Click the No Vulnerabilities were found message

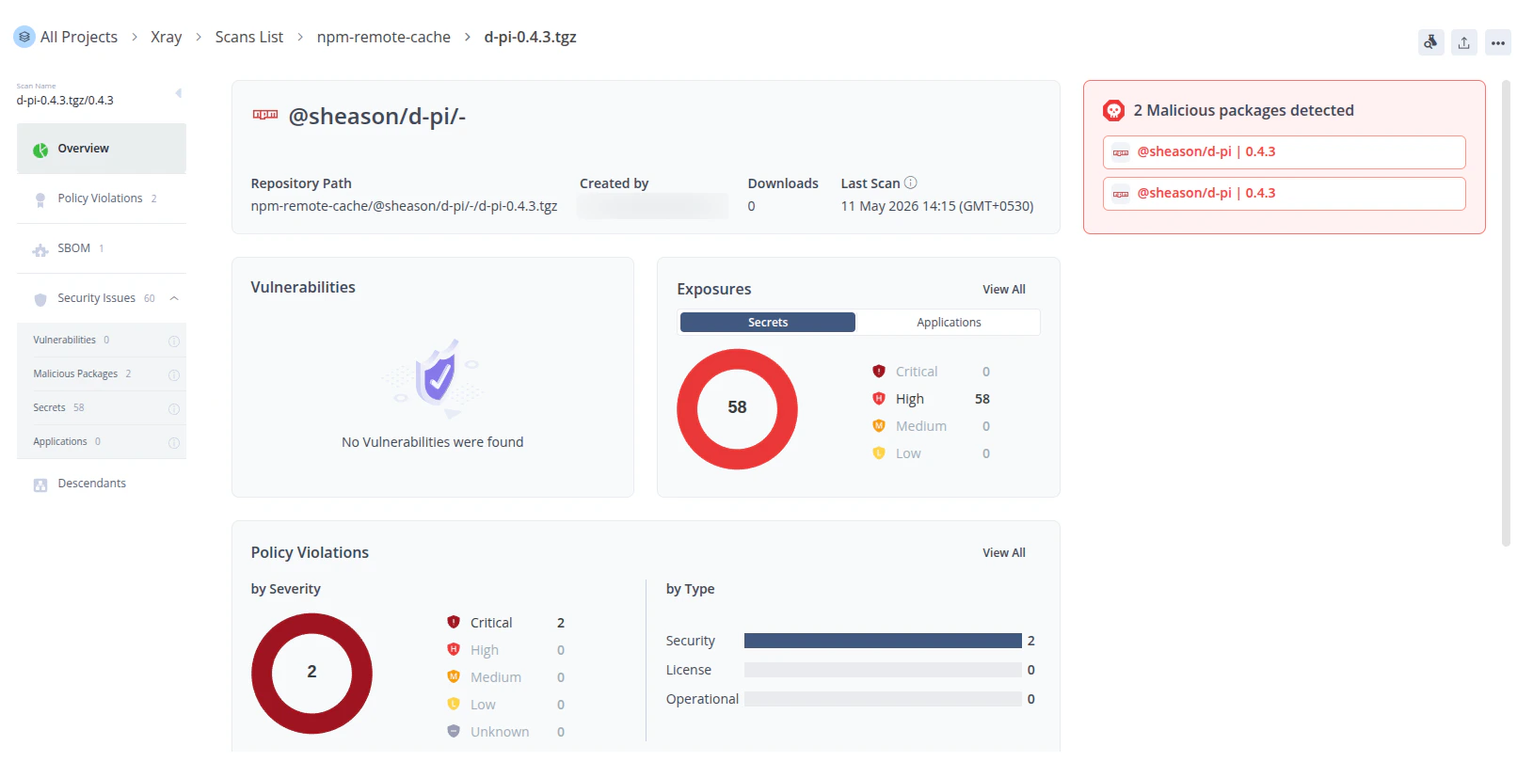[x=433, y=442]
